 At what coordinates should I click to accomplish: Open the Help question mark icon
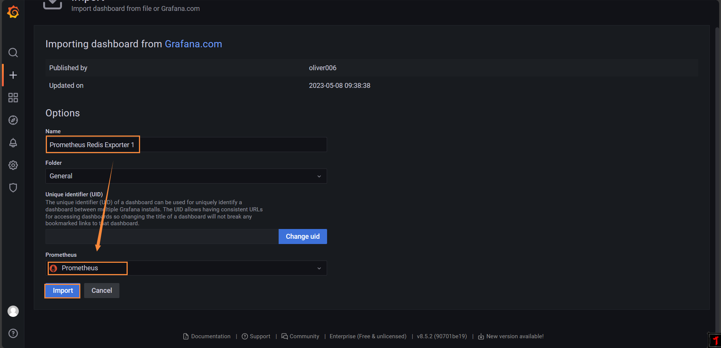[x=13, y=333]
